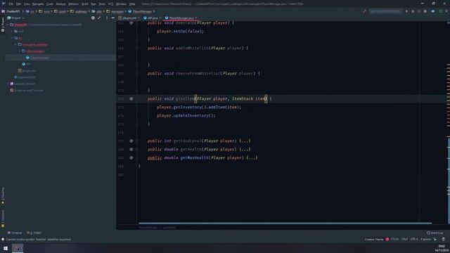The width and height of the screenshot is (450, 253).
Task: Open the Refactor menu
Action: pyautogui.click(x=73, y=4)
